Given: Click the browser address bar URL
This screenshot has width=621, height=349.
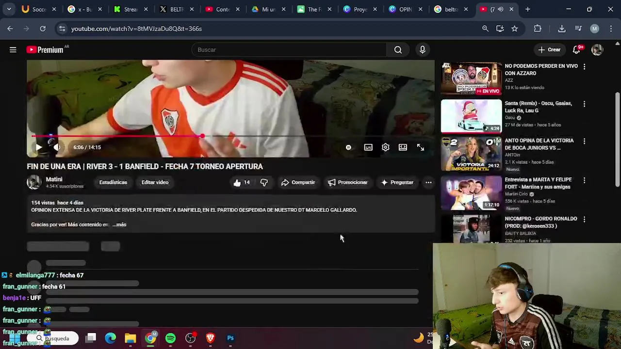Looking at the screenshot, I should (x=136, y=29).
